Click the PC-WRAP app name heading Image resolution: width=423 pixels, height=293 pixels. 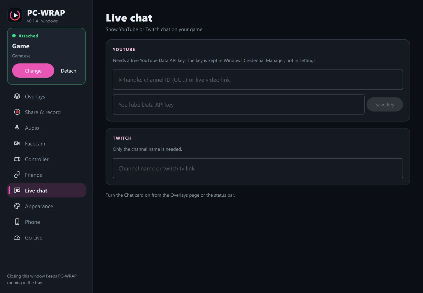click(x=46, y=13)
